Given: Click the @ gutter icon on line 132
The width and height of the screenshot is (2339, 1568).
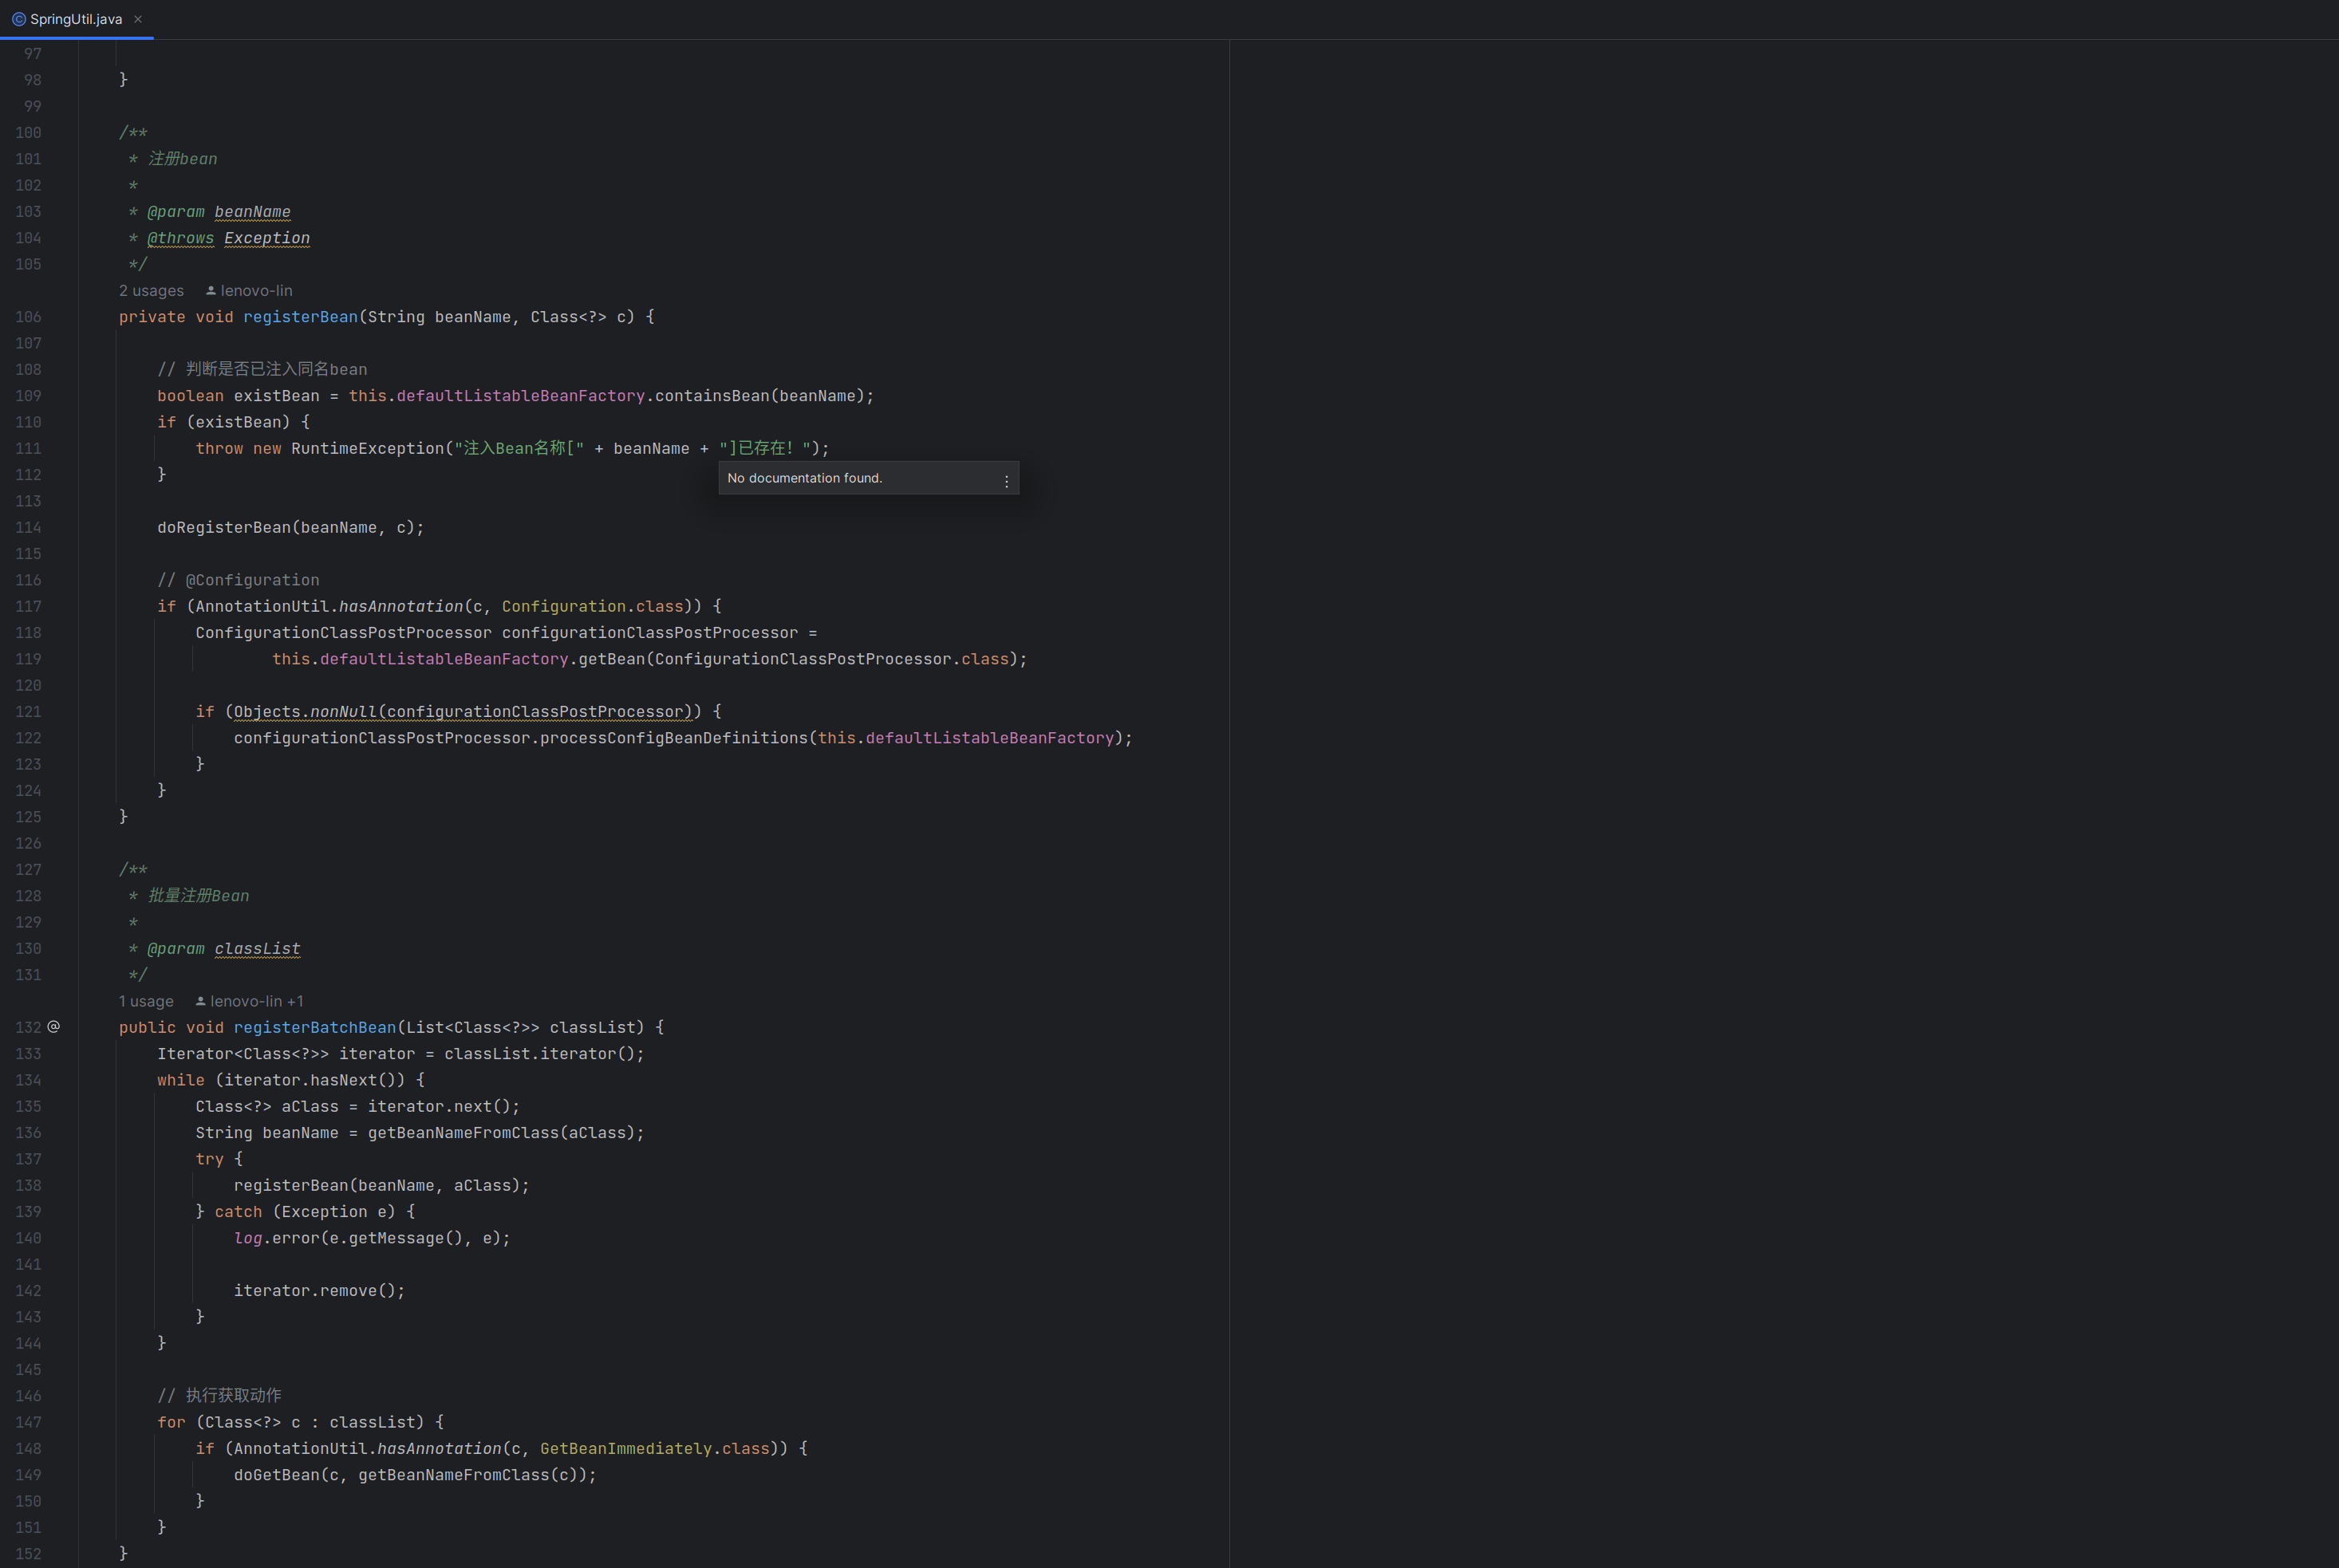Looking at the screenshot, I should point(54,1027).
